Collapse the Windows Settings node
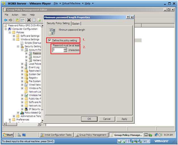The width and height of the screenshot is (178, 145). point(14,40)
